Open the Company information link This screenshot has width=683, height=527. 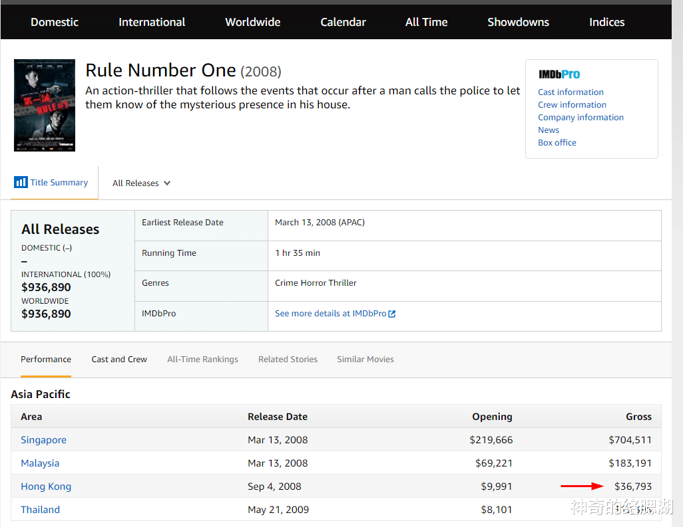pyautogui.click(x=580, y=118)
